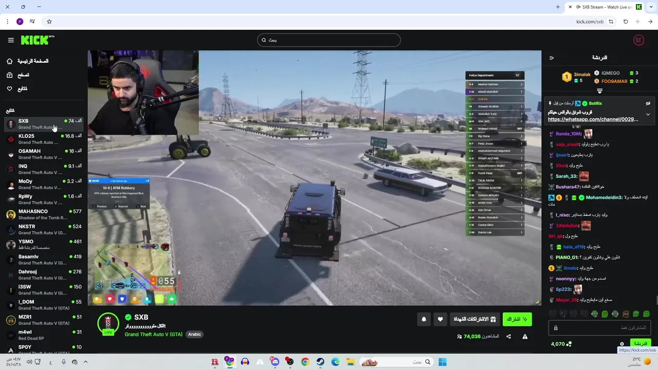Collapse the chat panel
658x370 pixels.
tap(552, 58)
